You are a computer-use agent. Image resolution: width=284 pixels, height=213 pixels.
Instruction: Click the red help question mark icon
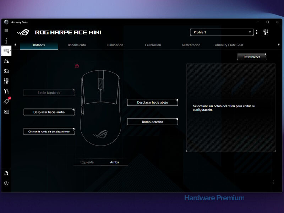(x=77, y=66)
